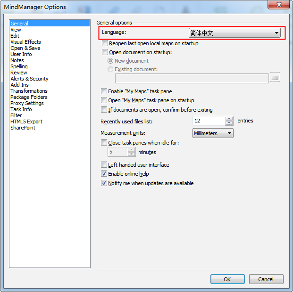Increase recently used files list count

[x=229, y=119]
